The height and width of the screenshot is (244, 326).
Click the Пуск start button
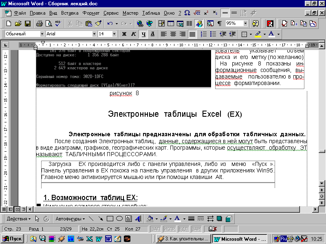pyautogui.click(x=13, y=239)
